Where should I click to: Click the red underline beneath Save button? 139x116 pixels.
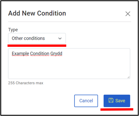point(117,109)
